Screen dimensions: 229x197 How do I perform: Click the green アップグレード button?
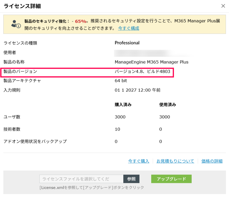point(171,179)
